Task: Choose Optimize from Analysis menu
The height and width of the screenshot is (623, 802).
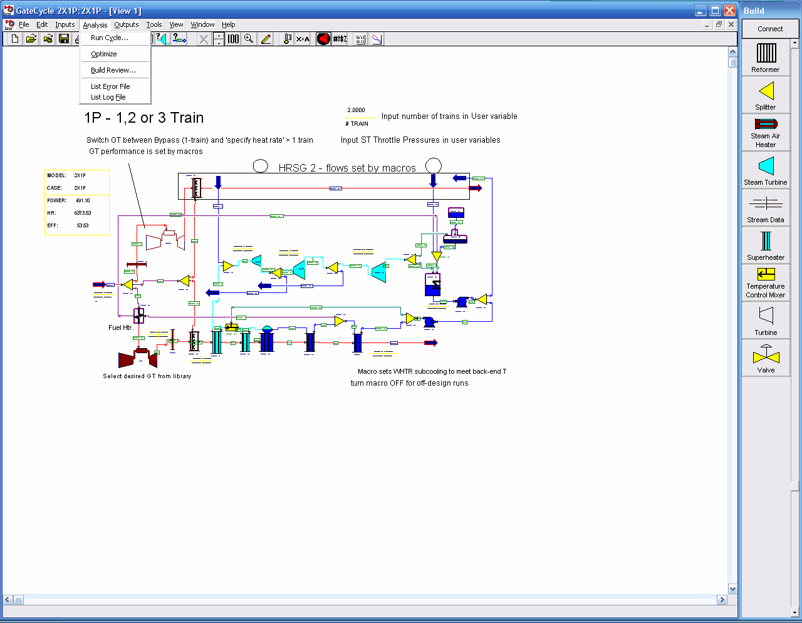Action: coord(115,54)
